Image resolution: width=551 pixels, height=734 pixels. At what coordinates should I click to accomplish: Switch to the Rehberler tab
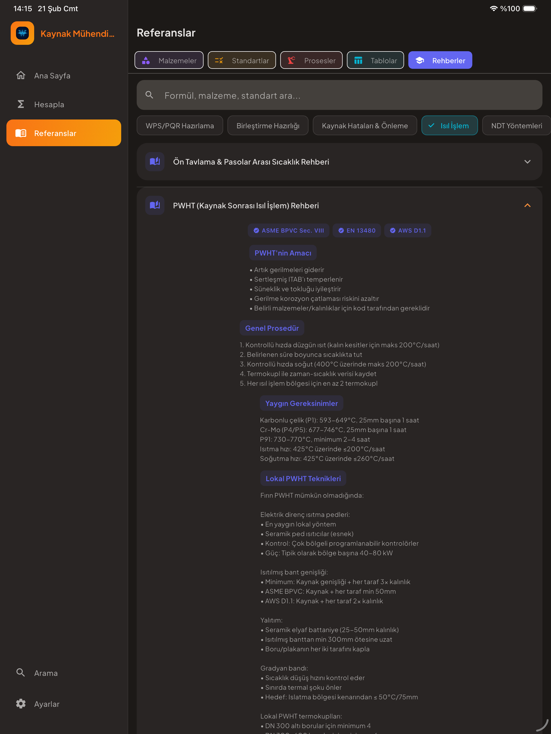pyautogui.click(x=440, y=60)
